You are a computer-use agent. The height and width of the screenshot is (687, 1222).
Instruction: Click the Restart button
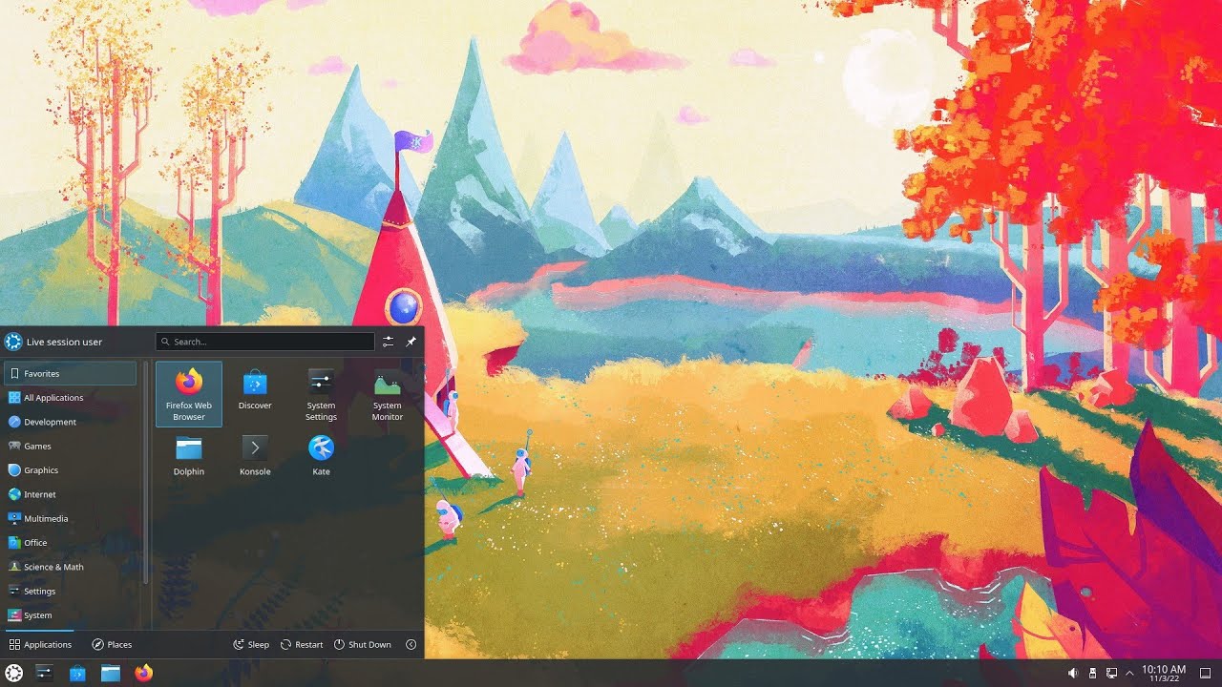pos(302,644)
